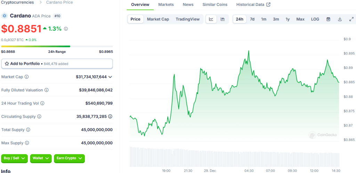The height and width of the screenshot is (173, 356).
Task: Click the Add to Portfolio button
Action: [x=57, y=64]
